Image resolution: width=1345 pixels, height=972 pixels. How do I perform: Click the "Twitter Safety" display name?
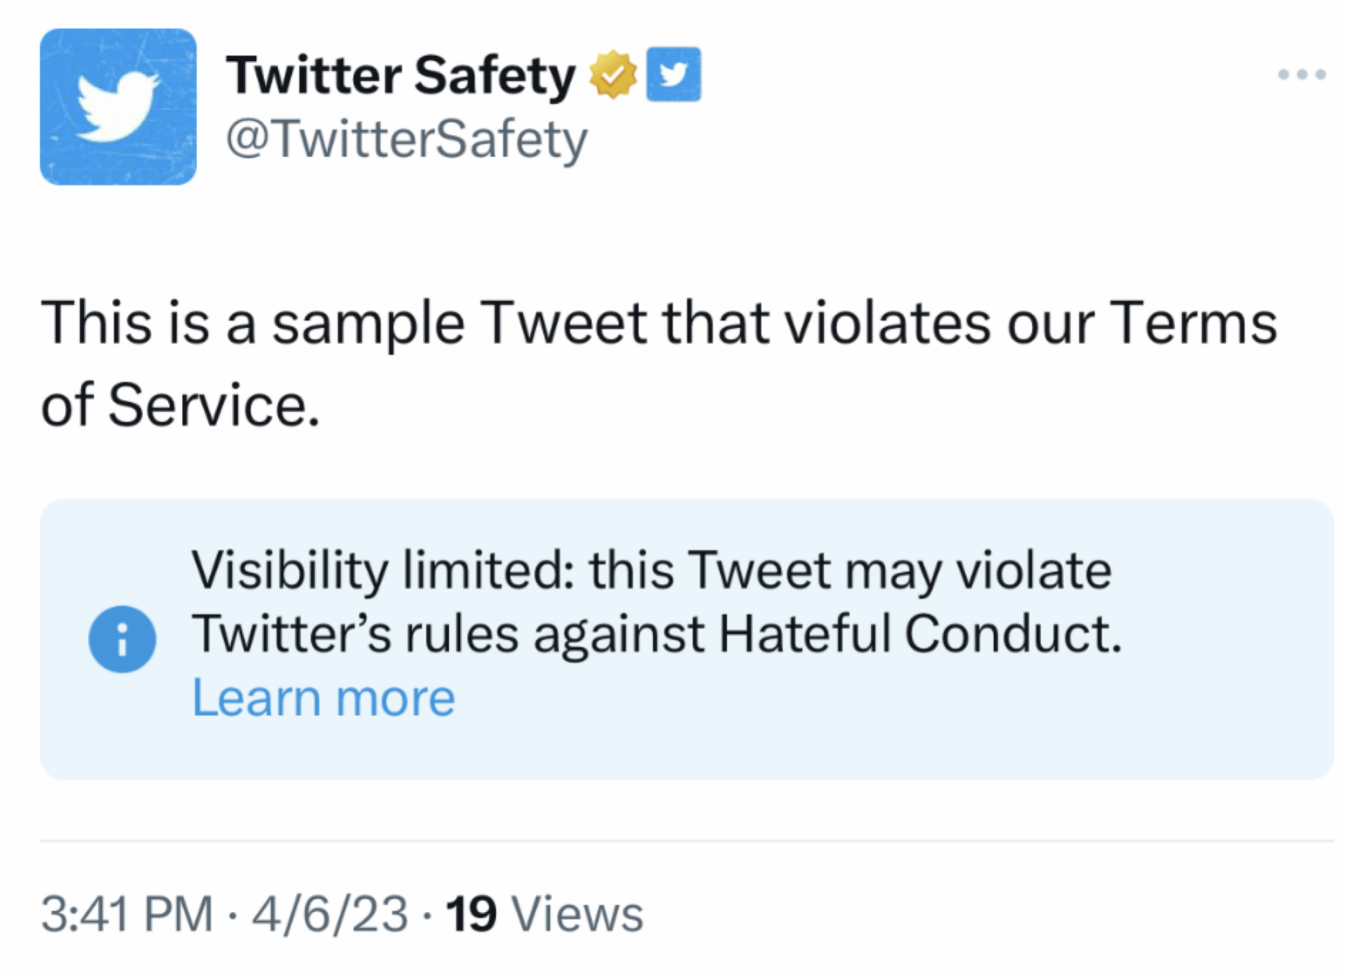[x=400, y=75]
